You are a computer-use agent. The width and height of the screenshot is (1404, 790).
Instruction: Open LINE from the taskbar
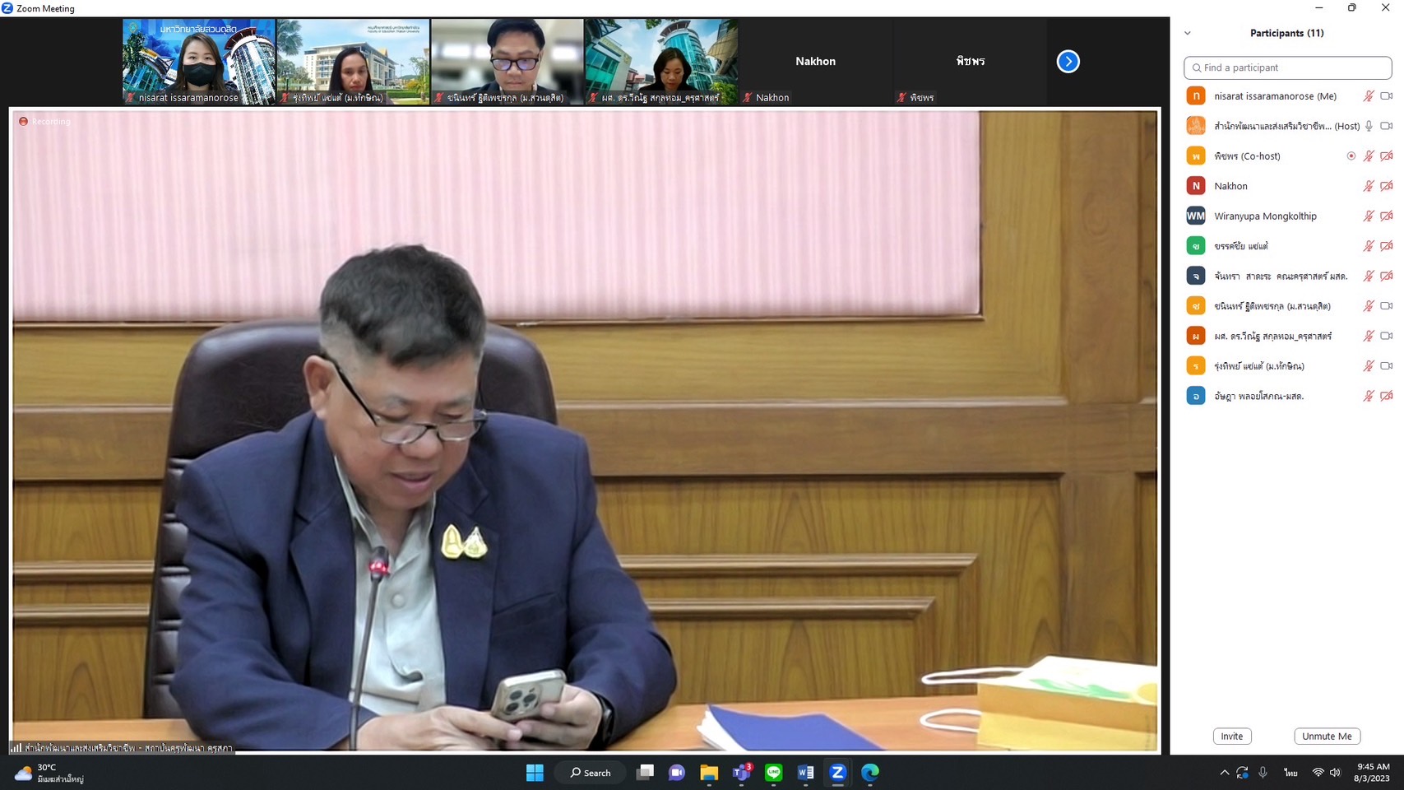(773, 773)
